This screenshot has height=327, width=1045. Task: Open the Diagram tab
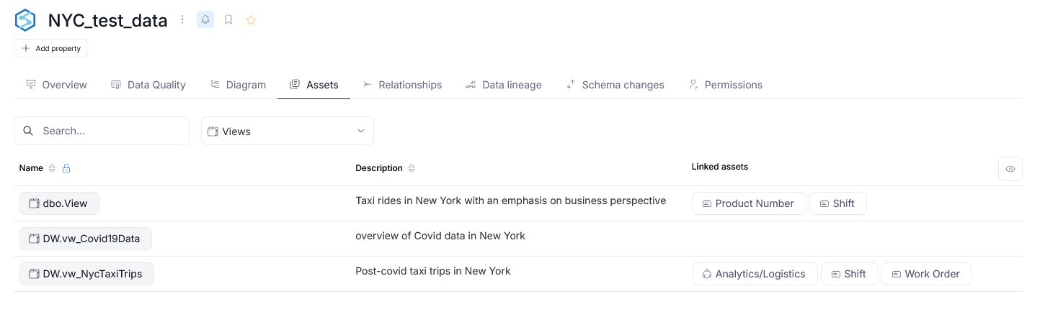238,85
